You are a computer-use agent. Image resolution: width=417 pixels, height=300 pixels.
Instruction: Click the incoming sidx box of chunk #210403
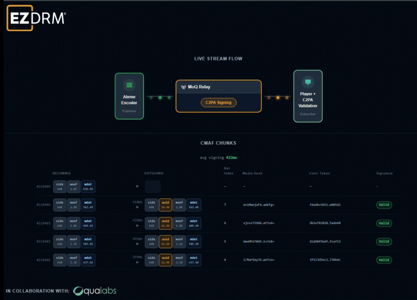click(x=60, y=223)
